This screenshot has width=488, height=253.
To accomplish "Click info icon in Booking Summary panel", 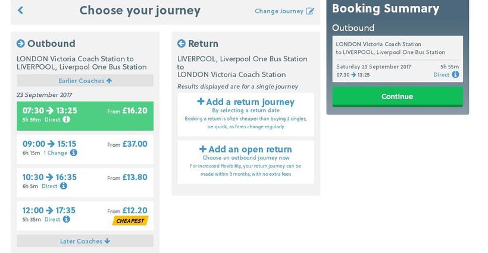I will (x=455, y=75).
